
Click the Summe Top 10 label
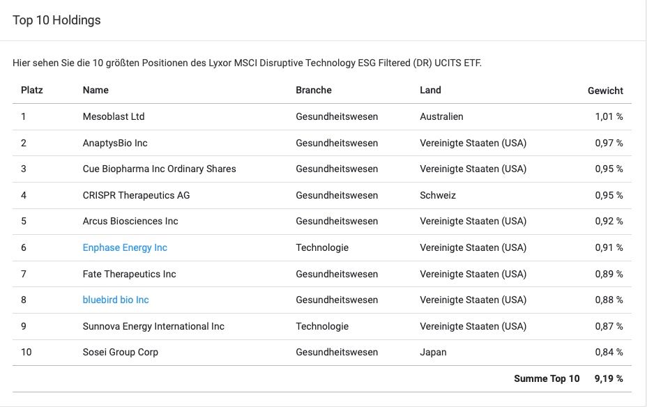click(547, 378)
